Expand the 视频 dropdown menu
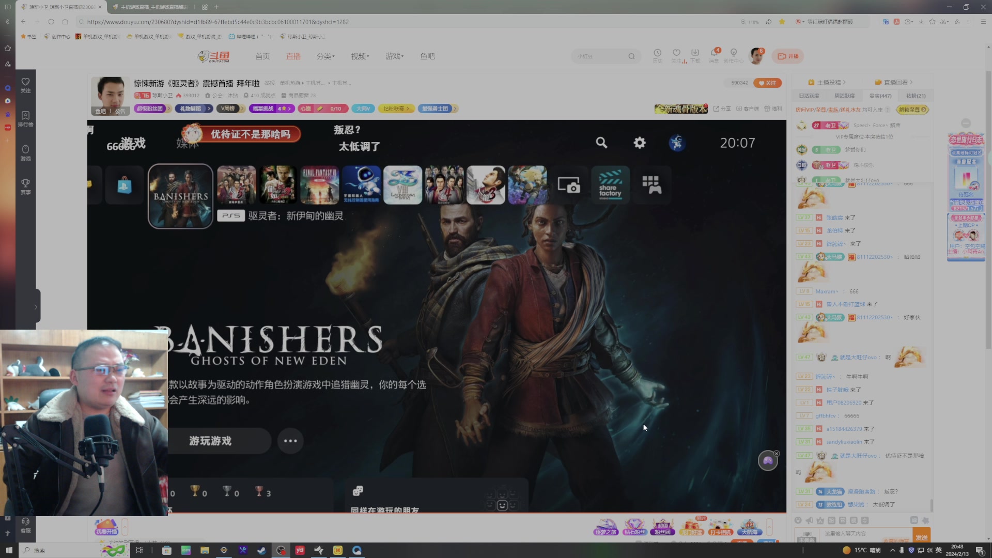 click(x=360, y=56)
